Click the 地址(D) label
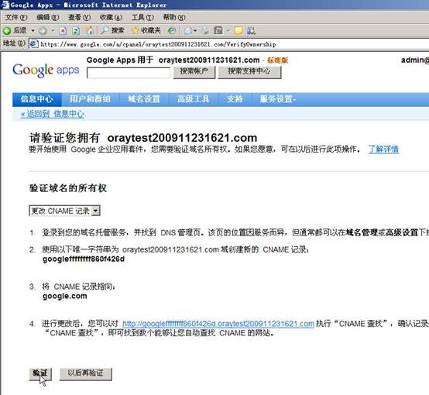The height and width of the screenshot is (395, 429). pos(14,43)
